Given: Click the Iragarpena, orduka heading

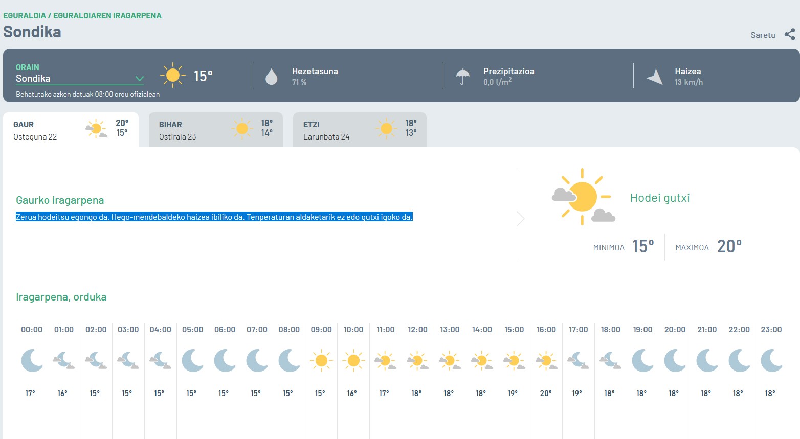Looking at the screenshot, I should point(61,297).
